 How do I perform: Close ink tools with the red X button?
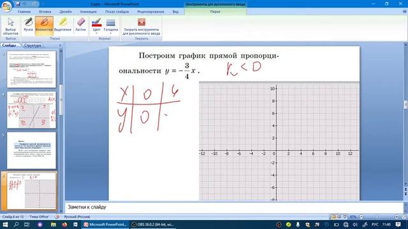tap(142, 26)
